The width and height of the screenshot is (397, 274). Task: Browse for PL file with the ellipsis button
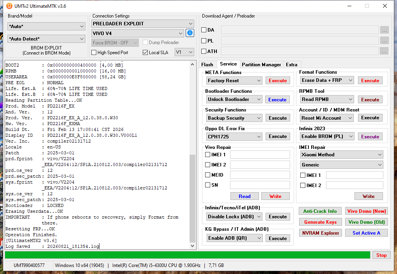click(x=384, y=41)
